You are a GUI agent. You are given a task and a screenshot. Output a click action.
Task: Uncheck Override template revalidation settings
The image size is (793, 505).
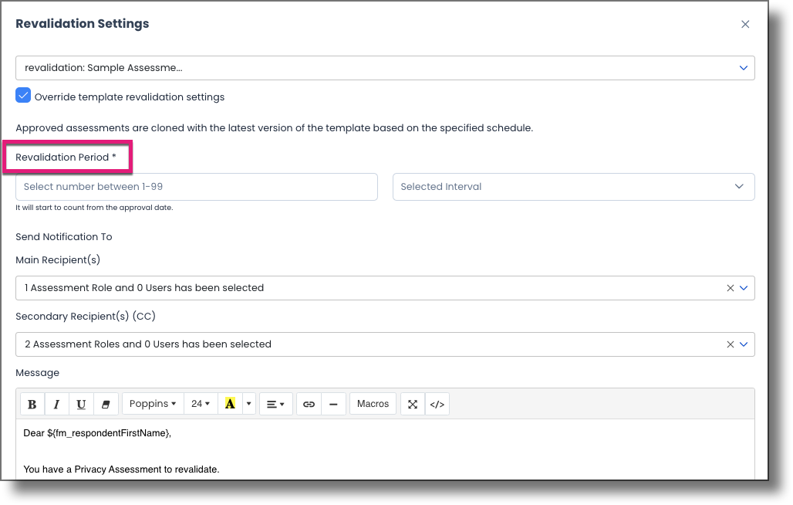pyautogui.click(x=22, y=96)
